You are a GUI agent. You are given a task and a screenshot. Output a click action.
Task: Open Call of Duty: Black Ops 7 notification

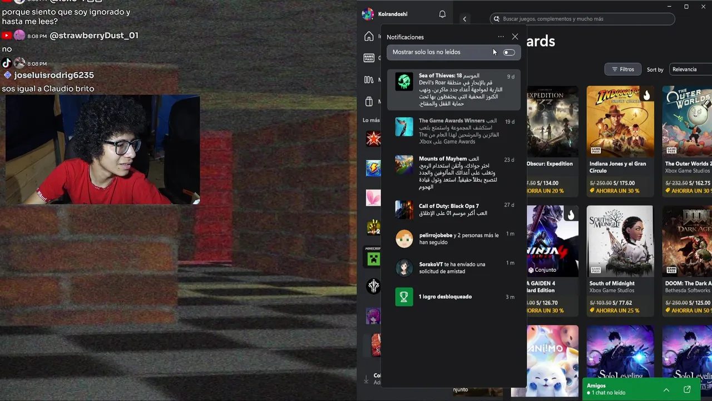pyautogui.click(x=454, y=210)
